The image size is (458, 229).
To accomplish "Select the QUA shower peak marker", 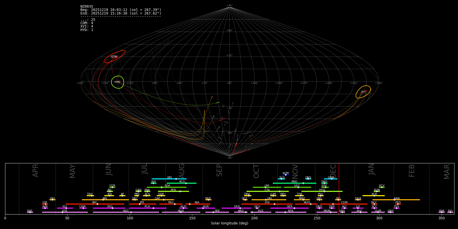I will [x=358, y=200].
